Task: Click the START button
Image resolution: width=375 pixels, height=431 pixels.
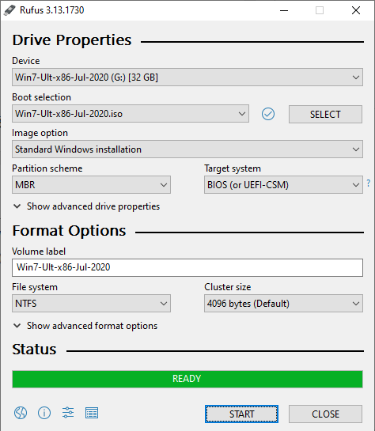Action: click(241, 414)
